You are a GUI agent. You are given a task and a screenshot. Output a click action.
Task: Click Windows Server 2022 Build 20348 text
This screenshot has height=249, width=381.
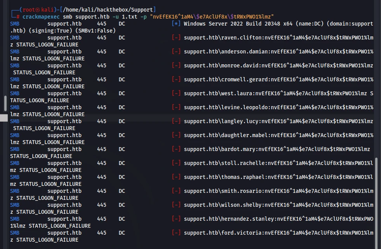(232, 24)
